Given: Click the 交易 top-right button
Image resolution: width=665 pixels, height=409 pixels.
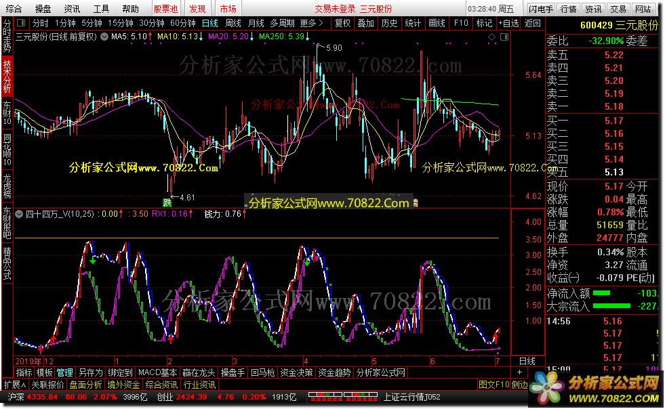Looking at the screenshot, I should 618,9.
